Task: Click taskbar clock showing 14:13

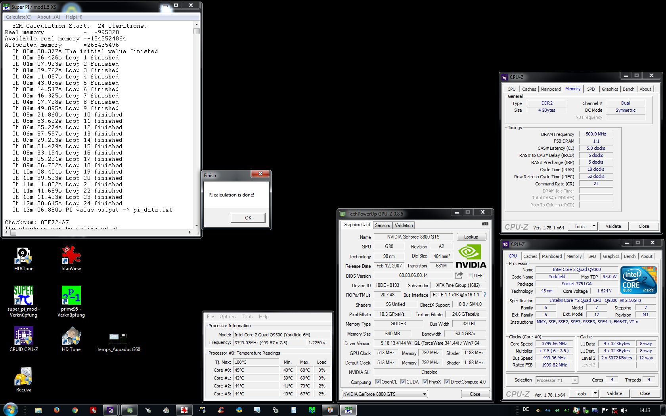Action: [645, 410]
